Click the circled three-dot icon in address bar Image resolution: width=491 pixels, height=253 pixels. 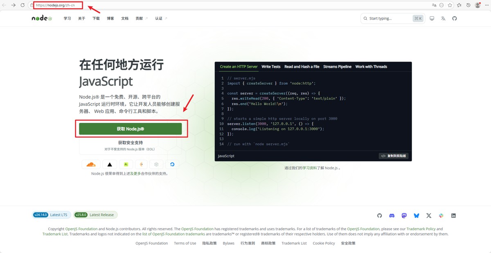(x=441, y=5)
